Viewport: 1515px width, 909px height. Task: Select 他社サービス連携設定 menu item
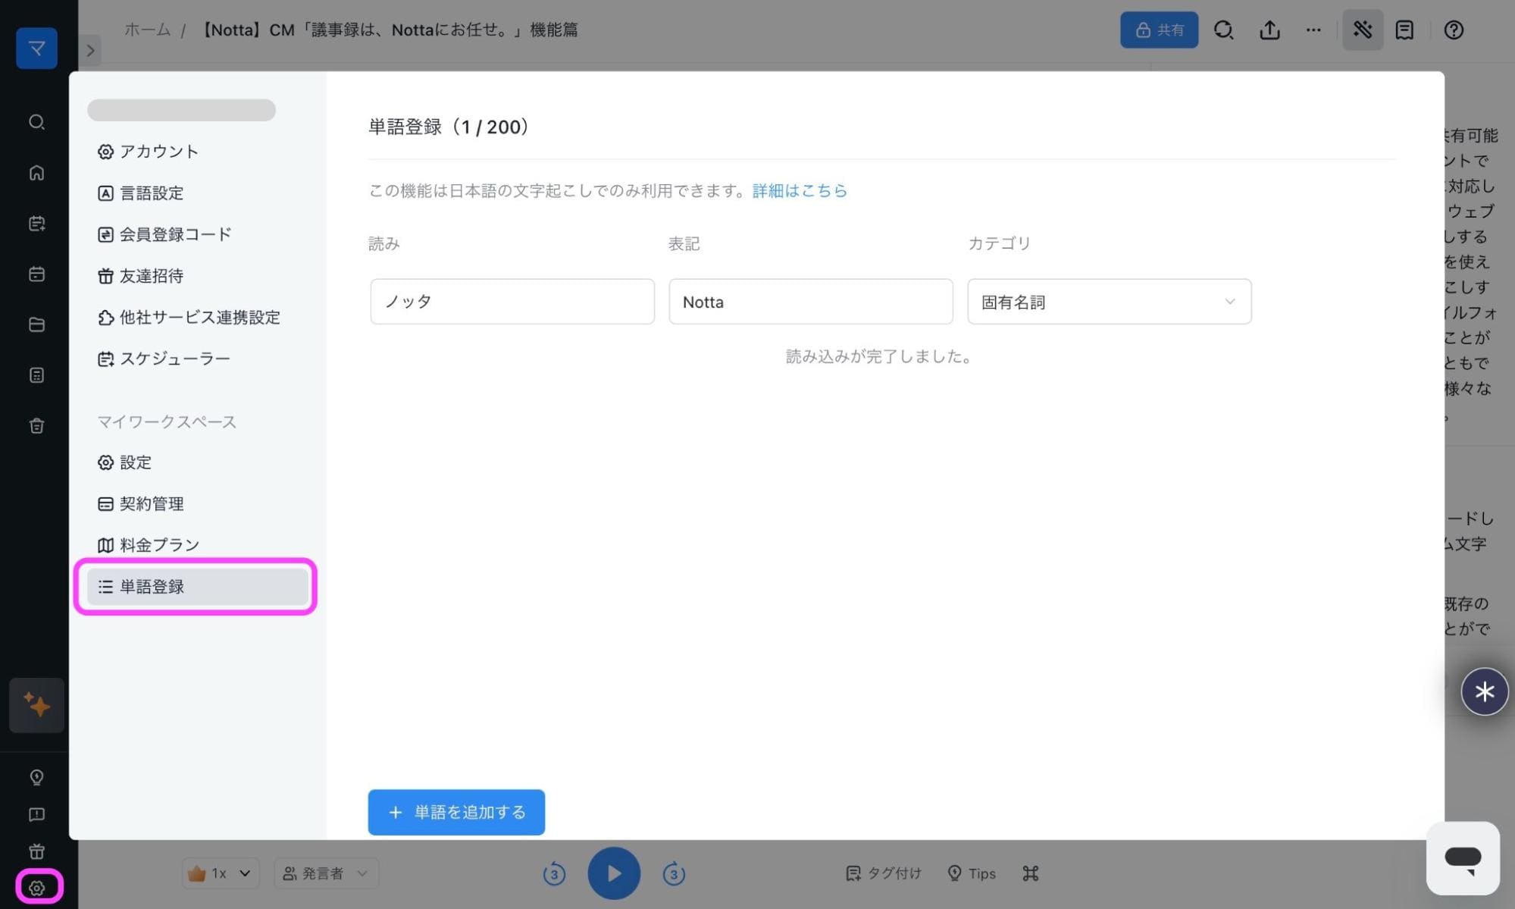click(188, 317)
